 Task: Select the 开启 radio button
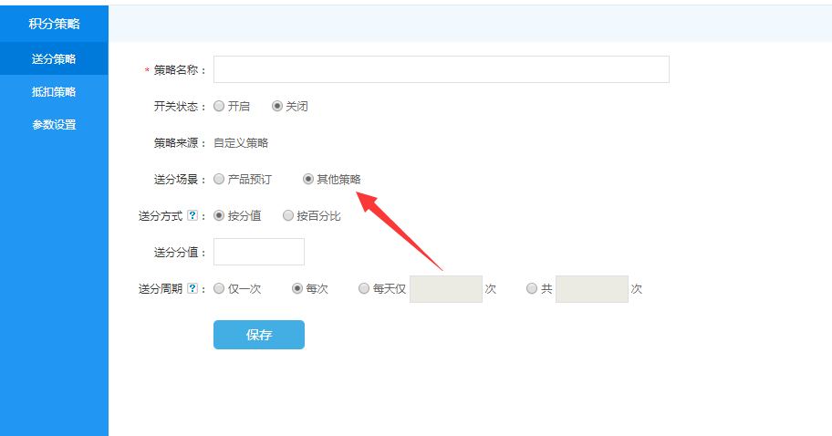219,106
